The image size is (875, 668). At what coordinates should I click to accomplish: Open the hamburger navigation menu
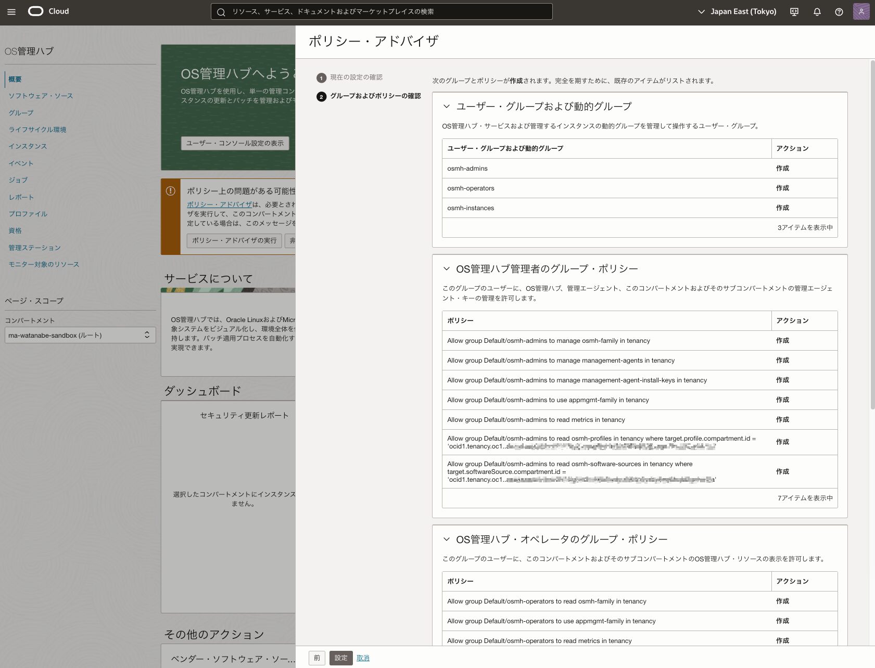11,11
